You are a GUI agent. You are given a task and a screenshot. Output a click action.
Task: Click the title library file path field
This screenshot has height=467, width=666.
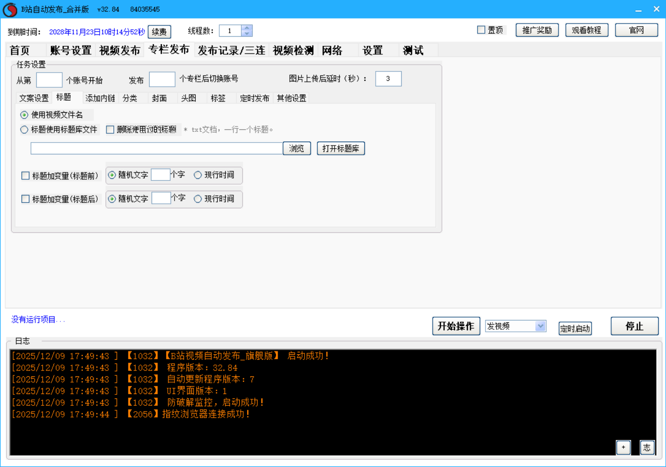(x=156, y=148)
